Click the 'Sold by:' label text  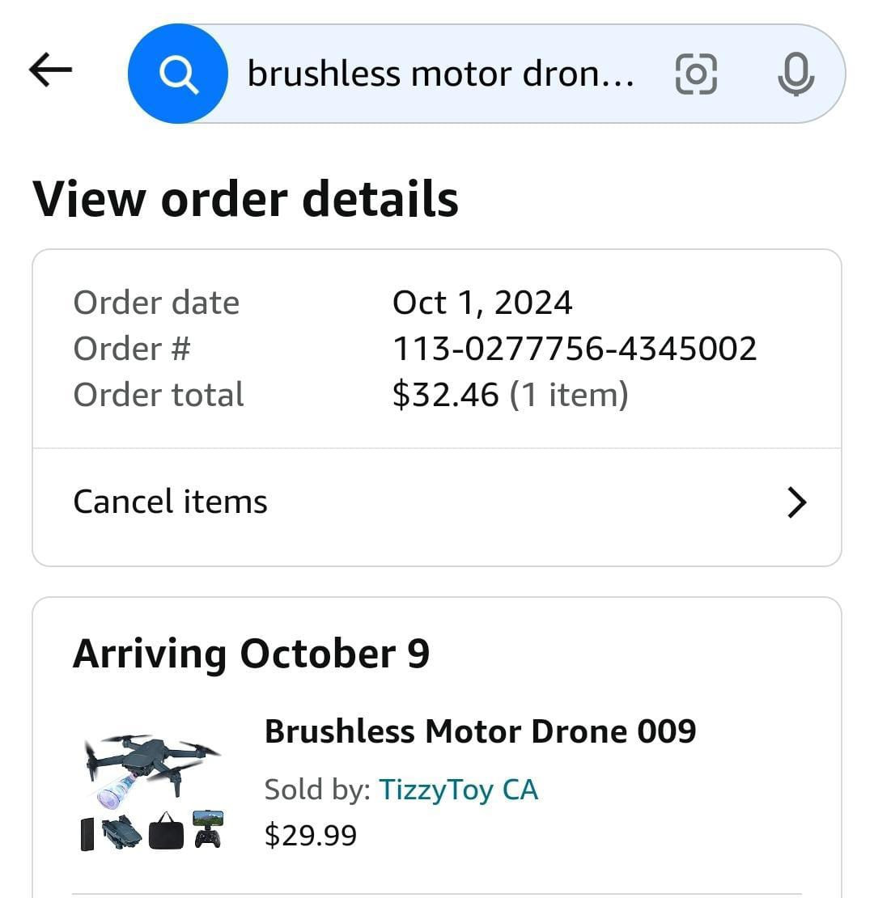[x=317, y=790]
